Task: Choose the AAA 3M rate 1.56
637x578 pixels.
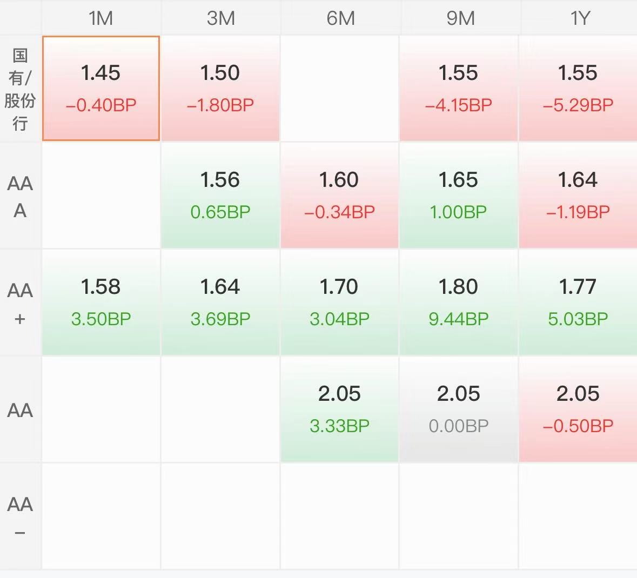Action: click(220, 196)
